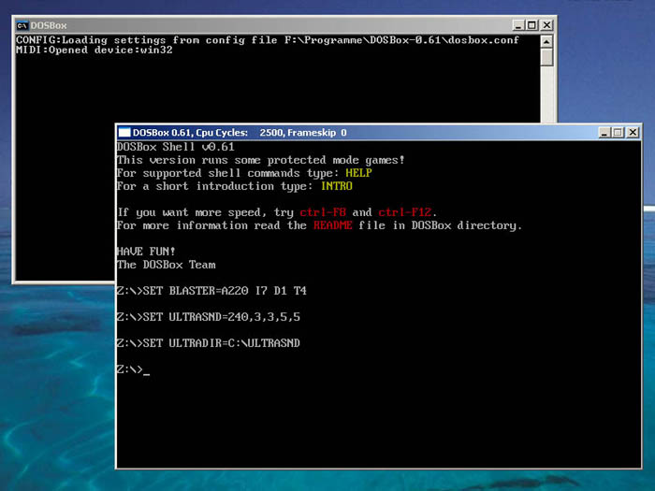Click the final Z:\> prompt with cursor
This screenshot has height=491, width=655.
click(x=133, y=369)
